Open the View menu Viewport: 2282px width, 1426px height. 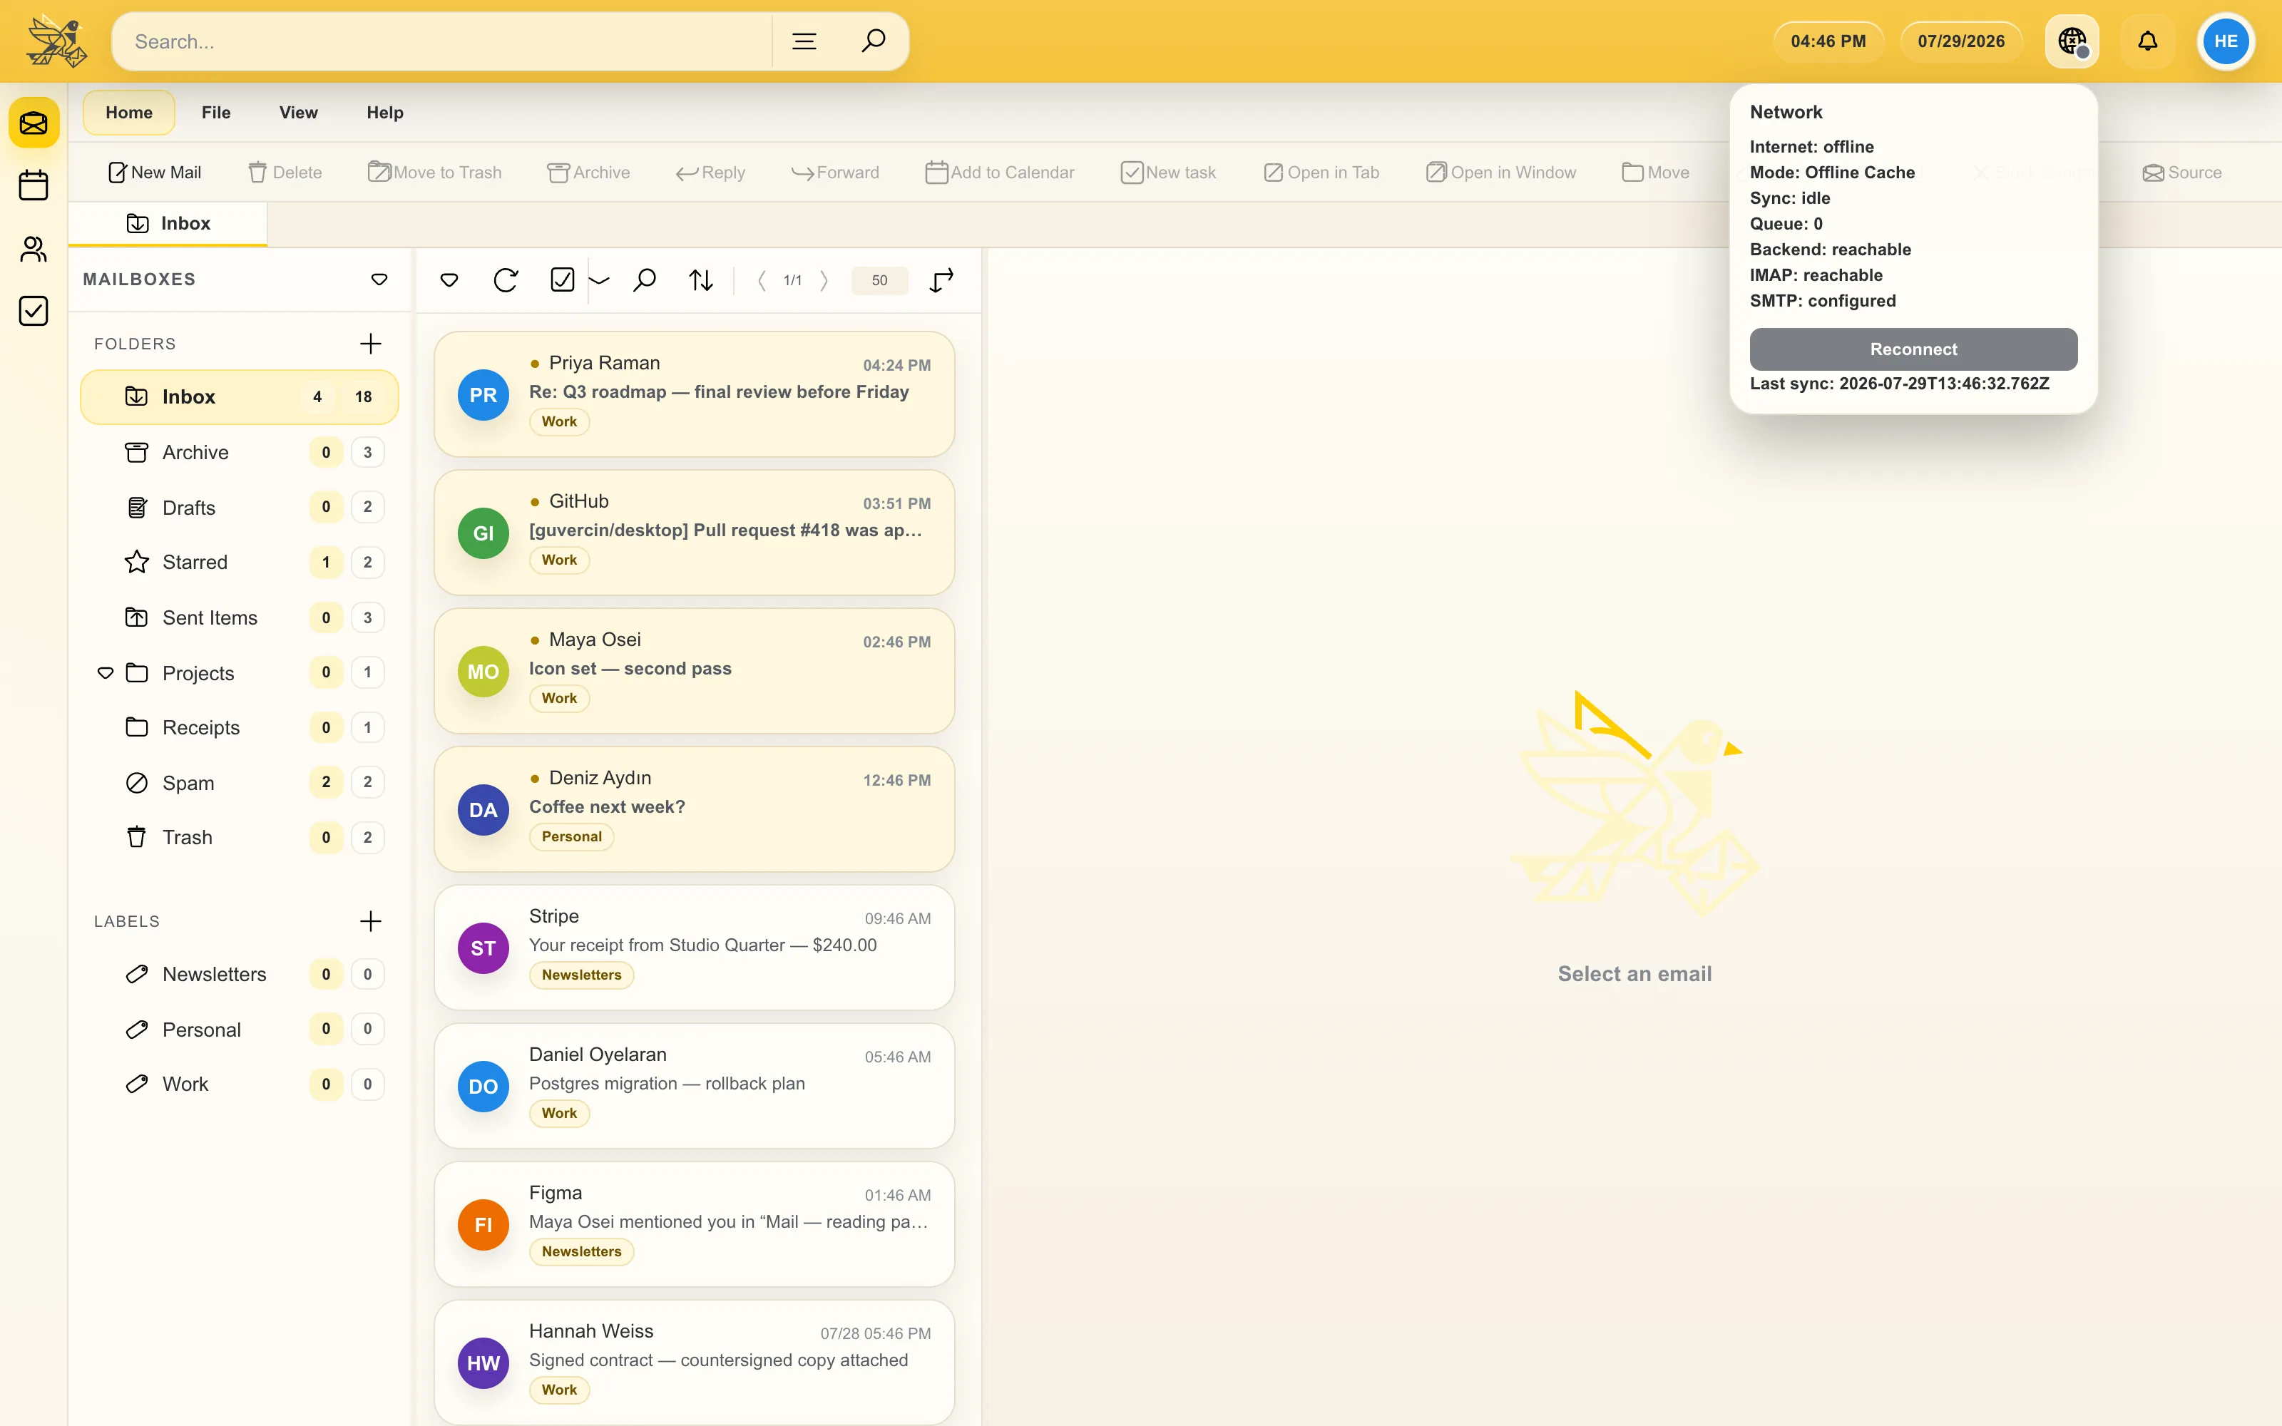point(298,112)
